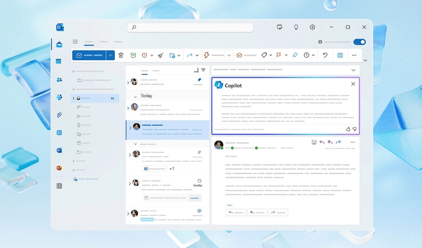Viewport: 422px width, 248px height.
Task: Give Copilot summary a thumbs up
Action: click(348, 129)
